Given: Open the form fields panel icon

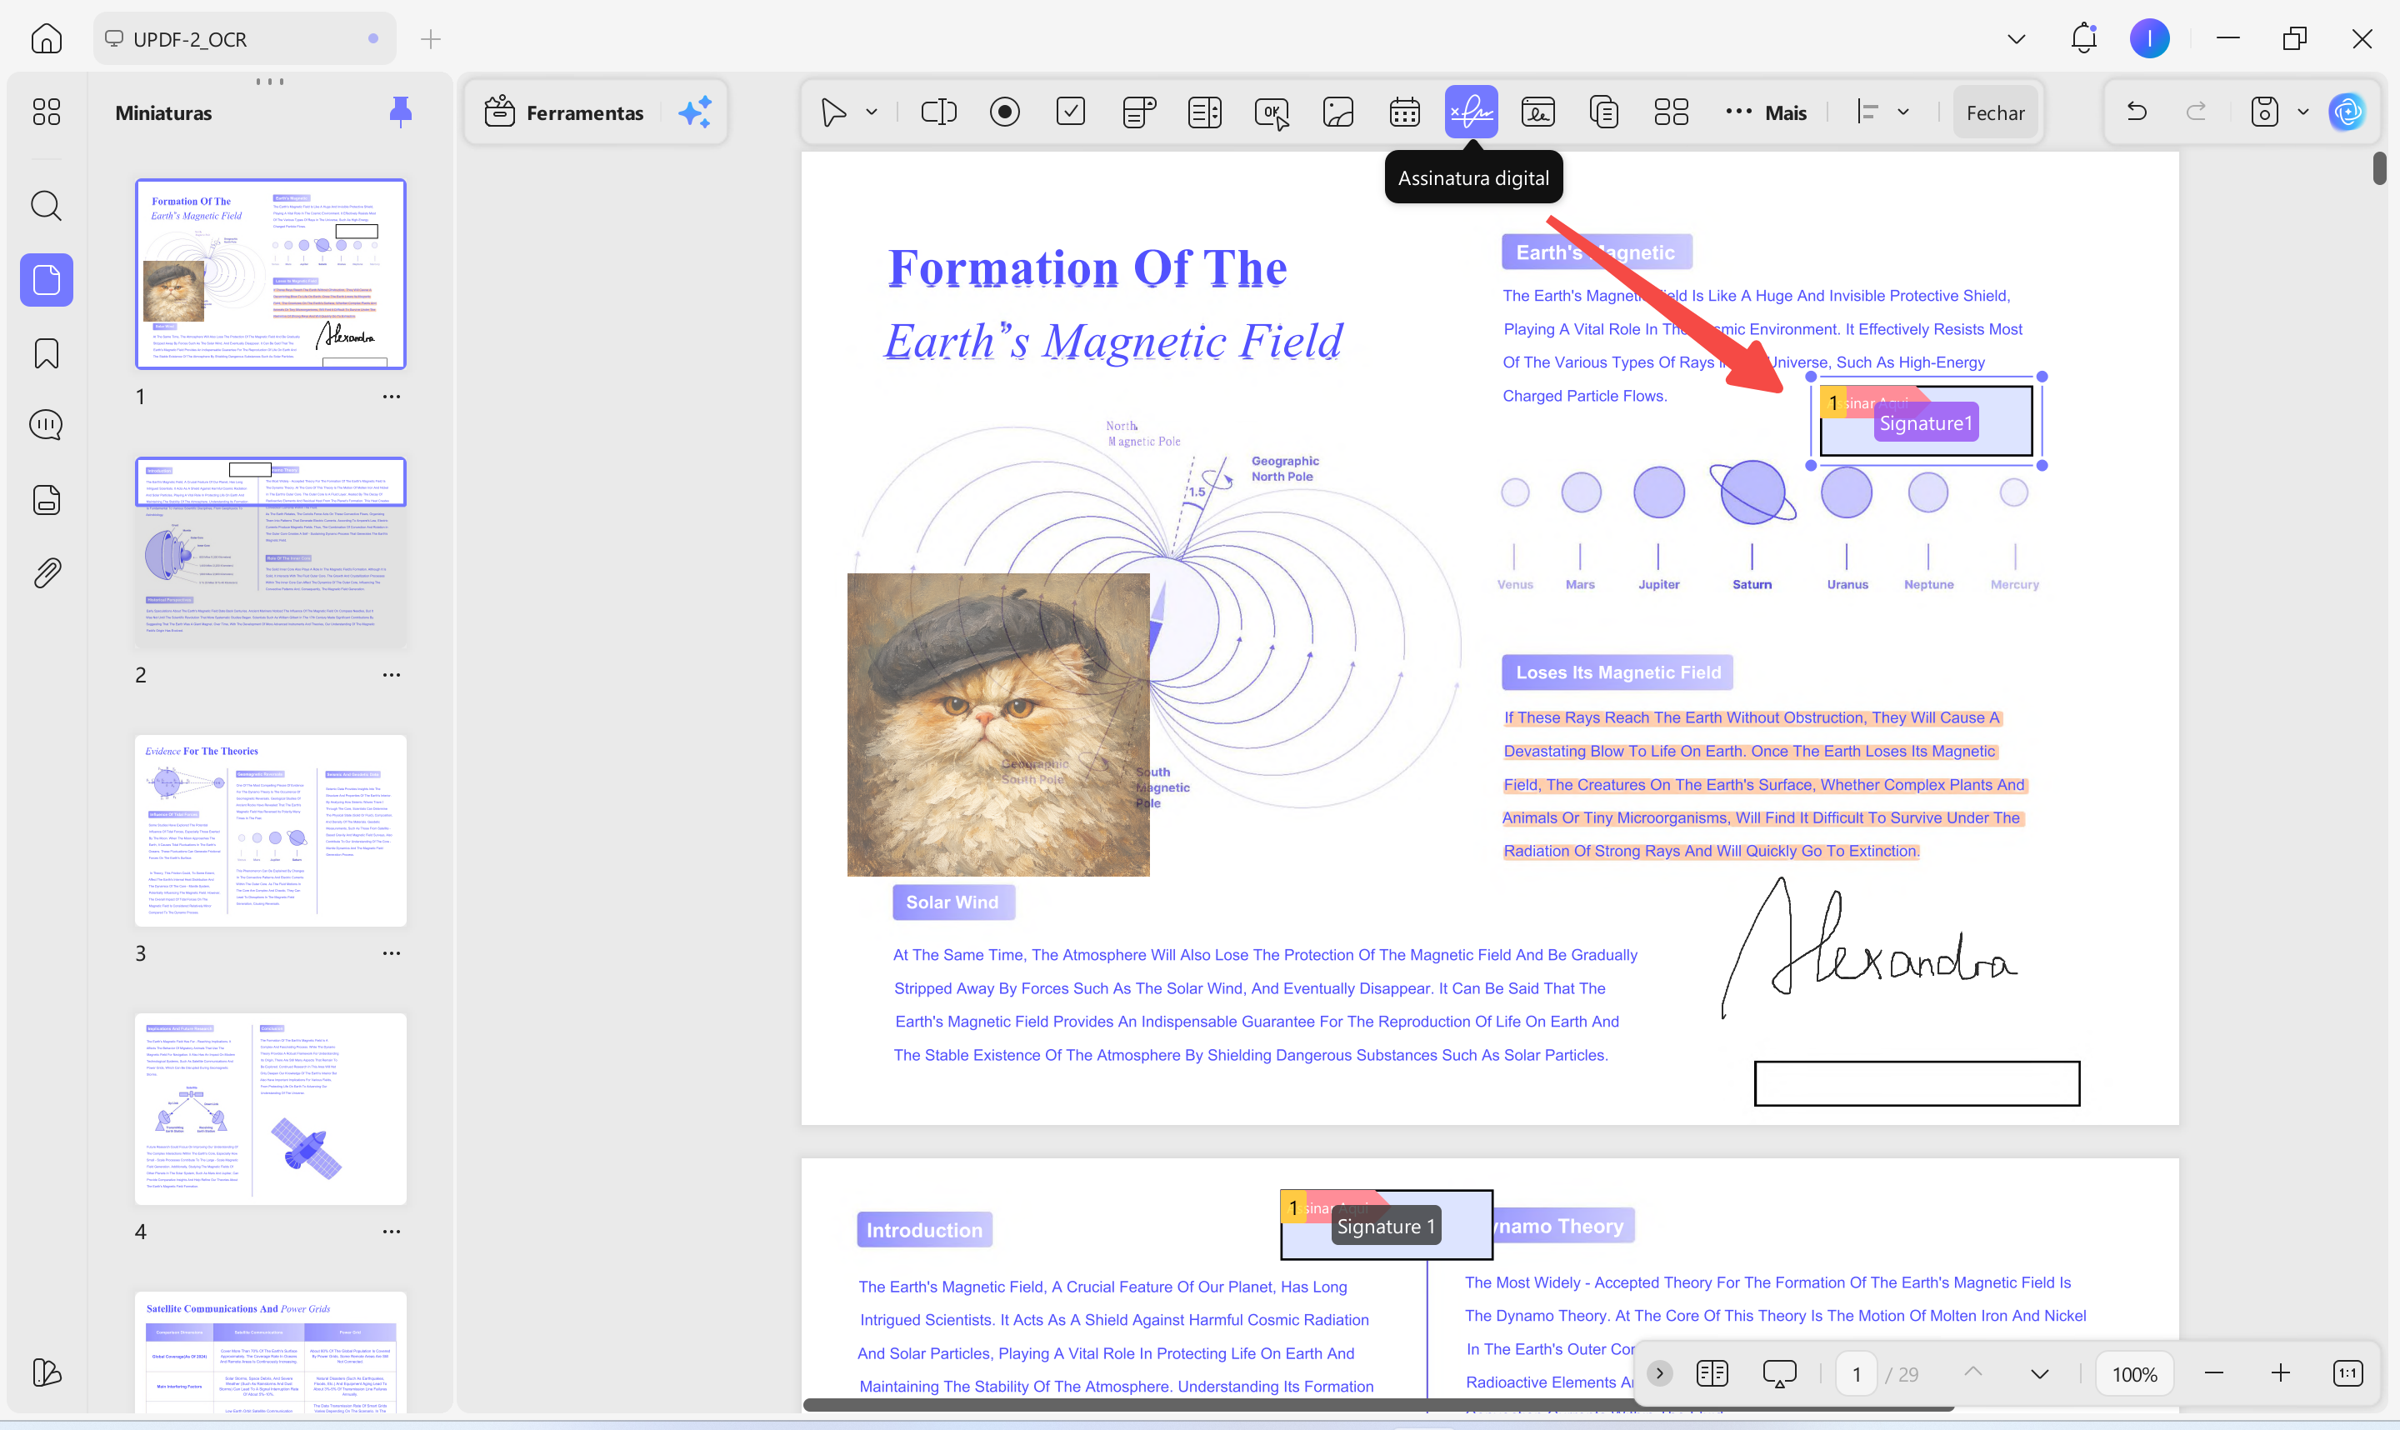Looking at the screenshot, I should 46,500.
